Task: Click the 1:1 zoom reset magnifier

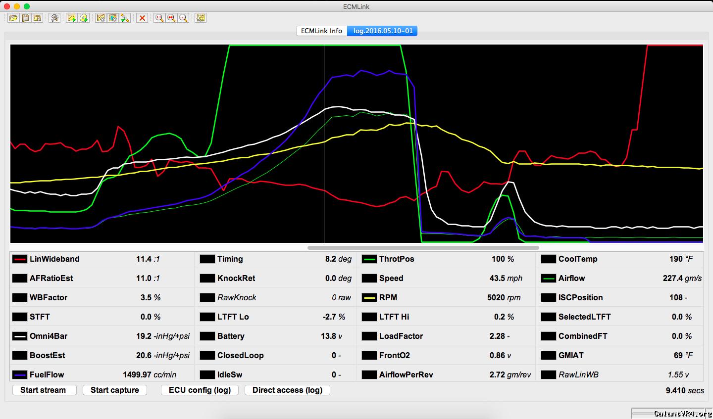Action: 159,18
